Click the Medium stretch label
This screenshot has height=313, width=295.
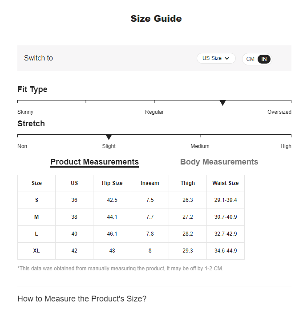[200, 146]
